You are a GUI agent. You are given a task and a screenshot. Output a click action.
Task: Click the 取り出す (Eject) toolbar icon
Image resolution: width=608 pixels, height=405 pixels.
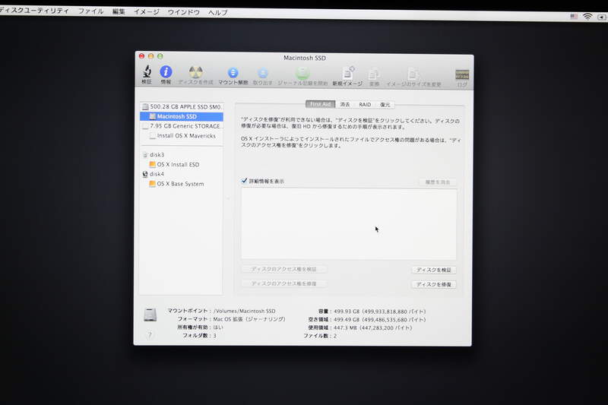261,73
